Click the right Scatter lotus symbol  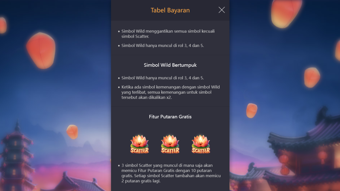click(201, 144)
